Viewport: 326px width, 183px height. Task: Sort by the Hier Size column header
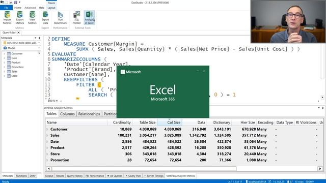[244, 123]
